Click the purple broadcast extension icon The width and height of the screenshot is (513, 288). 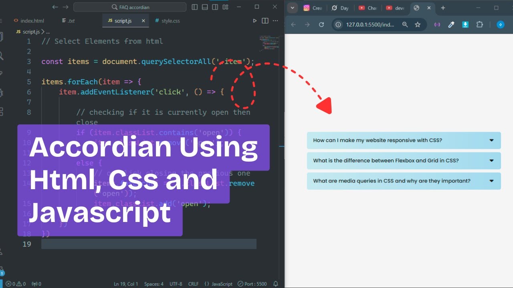pos(437,25)
